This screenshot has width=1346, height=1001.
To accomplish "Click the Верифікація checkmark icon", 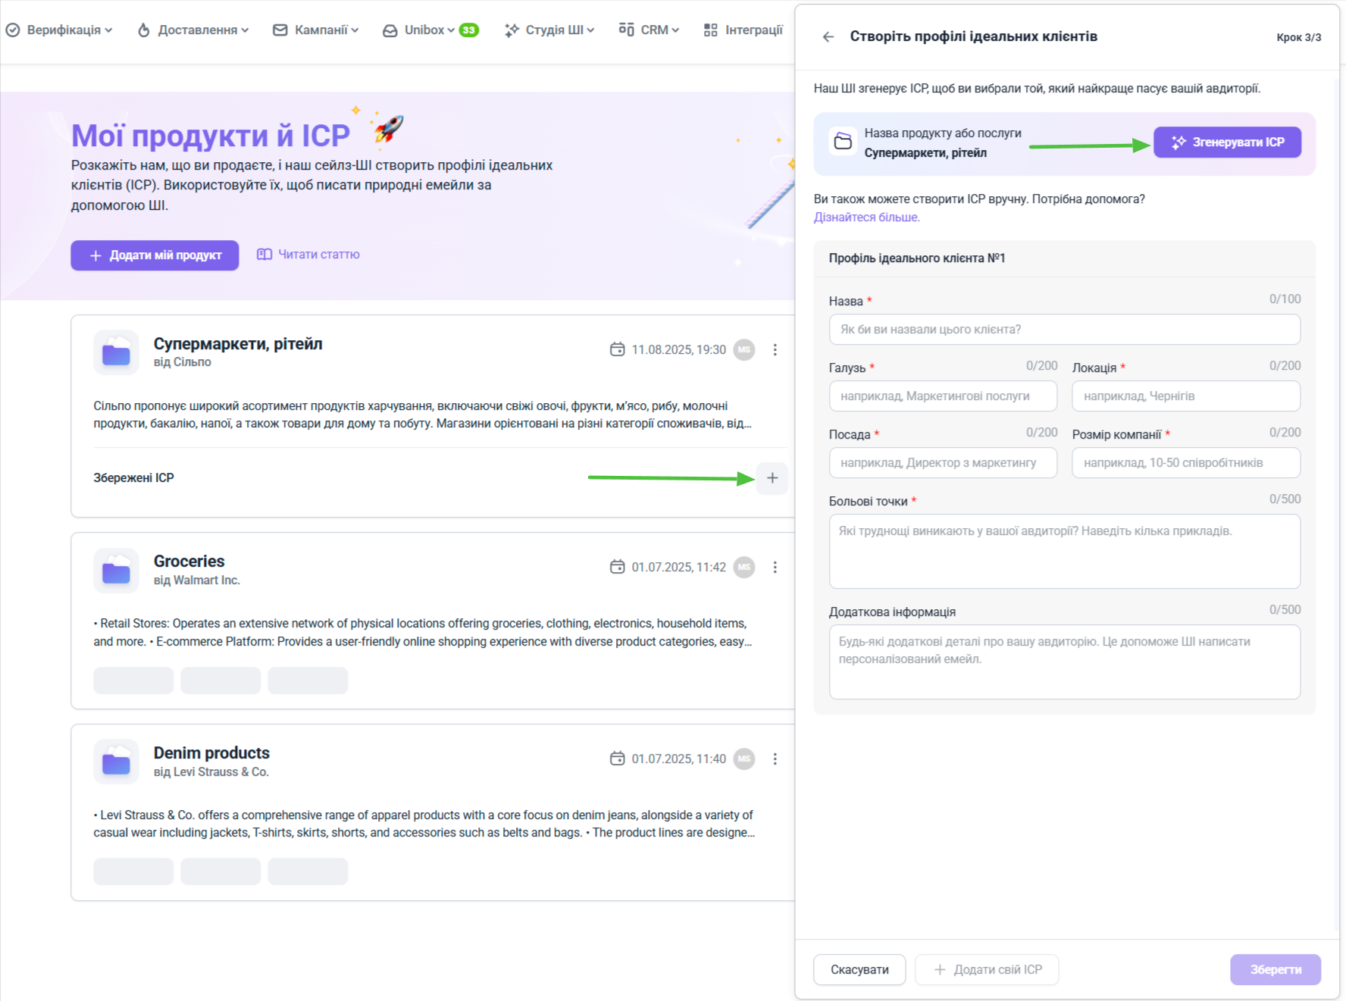I will (13, 30).
